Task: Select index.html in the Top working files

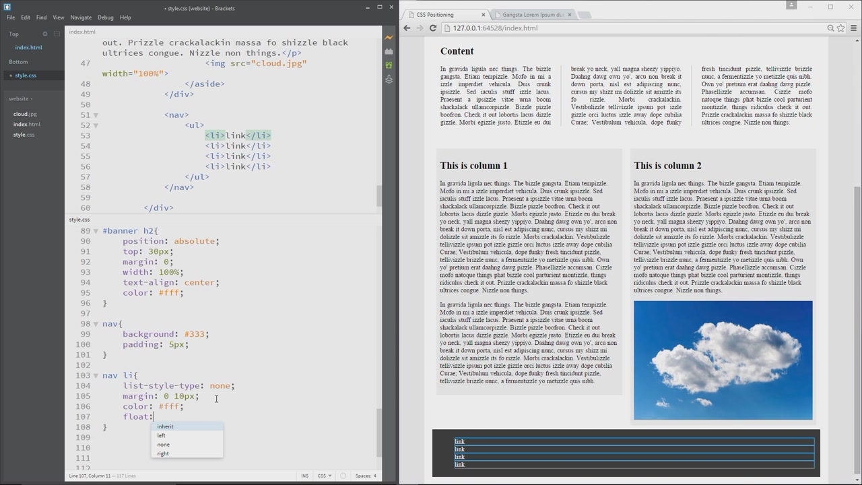Action: [28, 48]
